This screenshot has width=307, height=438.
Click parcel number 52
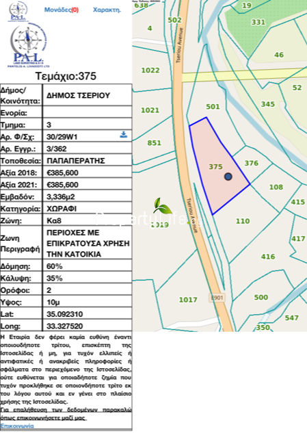[297, 88]
